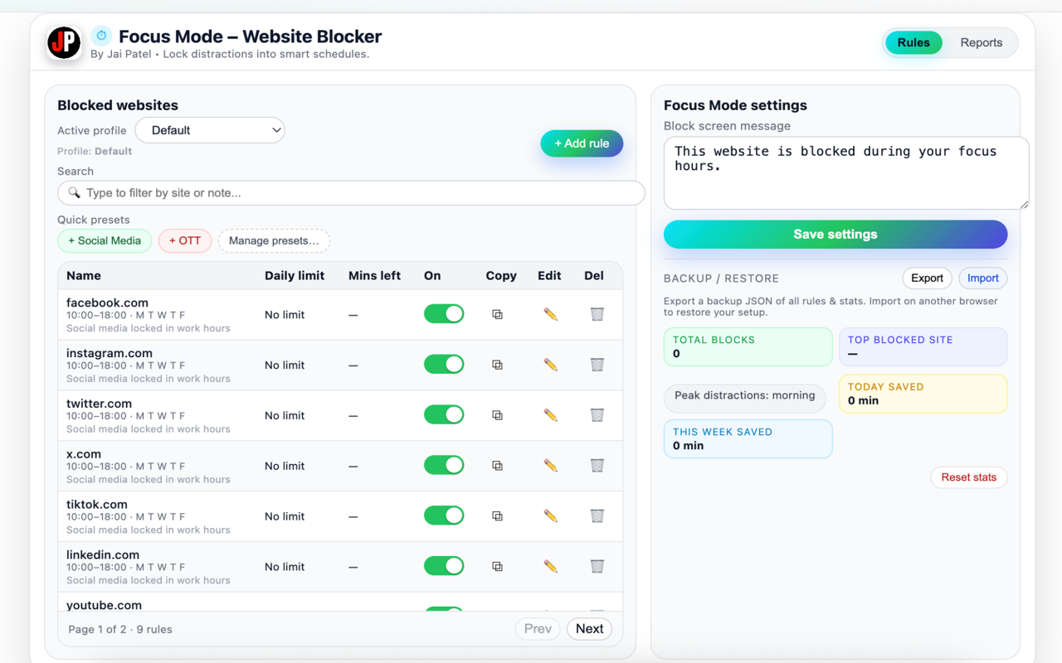The width and height of the screenshot is (1062, 663).
Task: Copy the facebook.com rule
Action: click(x=497, y=315)
